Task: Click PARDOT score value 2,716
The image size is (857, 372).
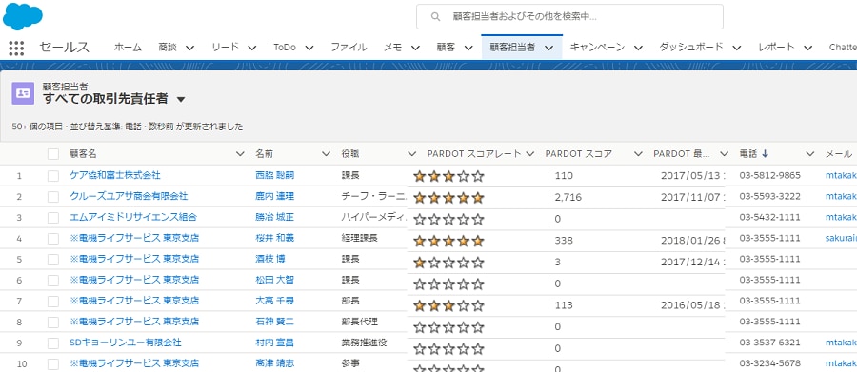Action: [568, 197]
